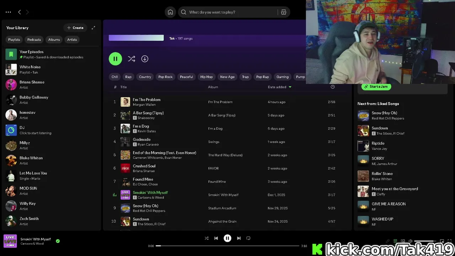Image resolution: width=455 pixels, height=256 pixels.
Task: Open the Tak profile link
Action: tap(172, 38)
